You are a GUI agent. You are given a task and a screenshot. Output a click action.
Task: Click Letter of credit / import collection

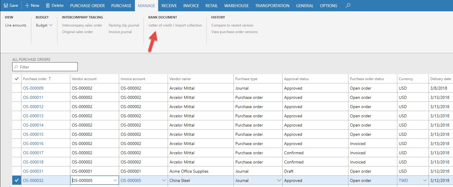click(x=175, y=25)
